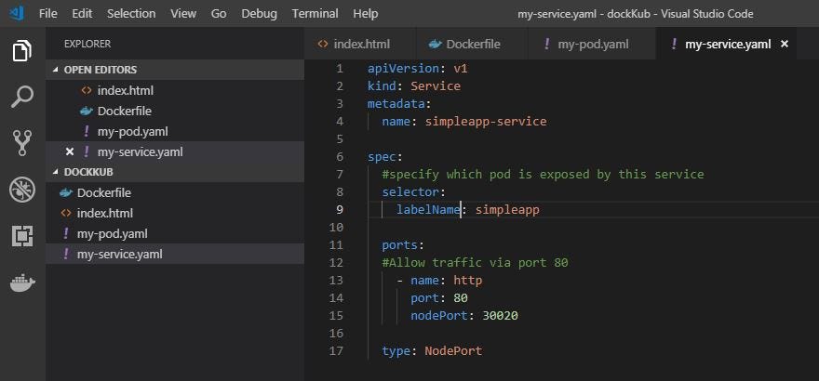The height and width of the screenshot is (381, 819).
Task: Open the Search view icon
Action: pyautogui.click(x=22, y=97)
